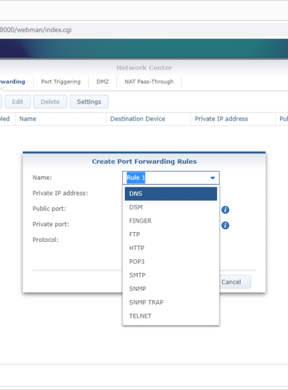Pick FINGER from the service list
The image size is (288, 390).
171,221
